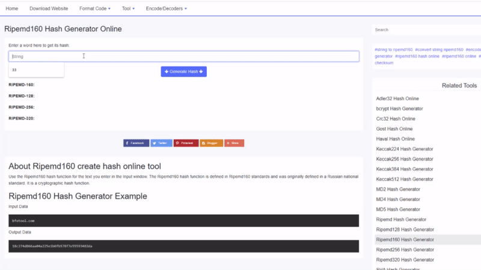This screenshot has width=481, height=270.
Task: Click the #string to ripemd160 tag
Action: click(x=393, y=49)
